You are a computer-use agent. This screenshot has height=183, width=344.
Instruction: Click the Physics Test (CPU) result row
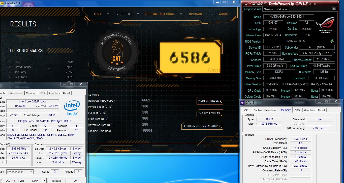118,106
